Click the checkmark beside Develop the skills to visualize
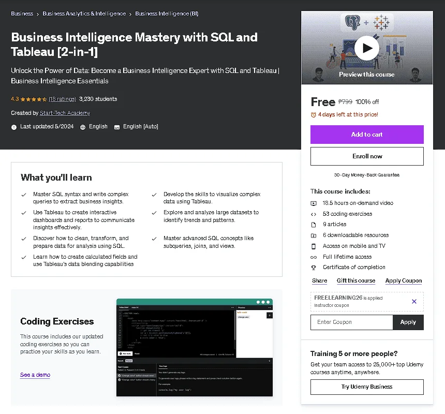This screenshot has width=445, height=414. click(x=154, y=195)
